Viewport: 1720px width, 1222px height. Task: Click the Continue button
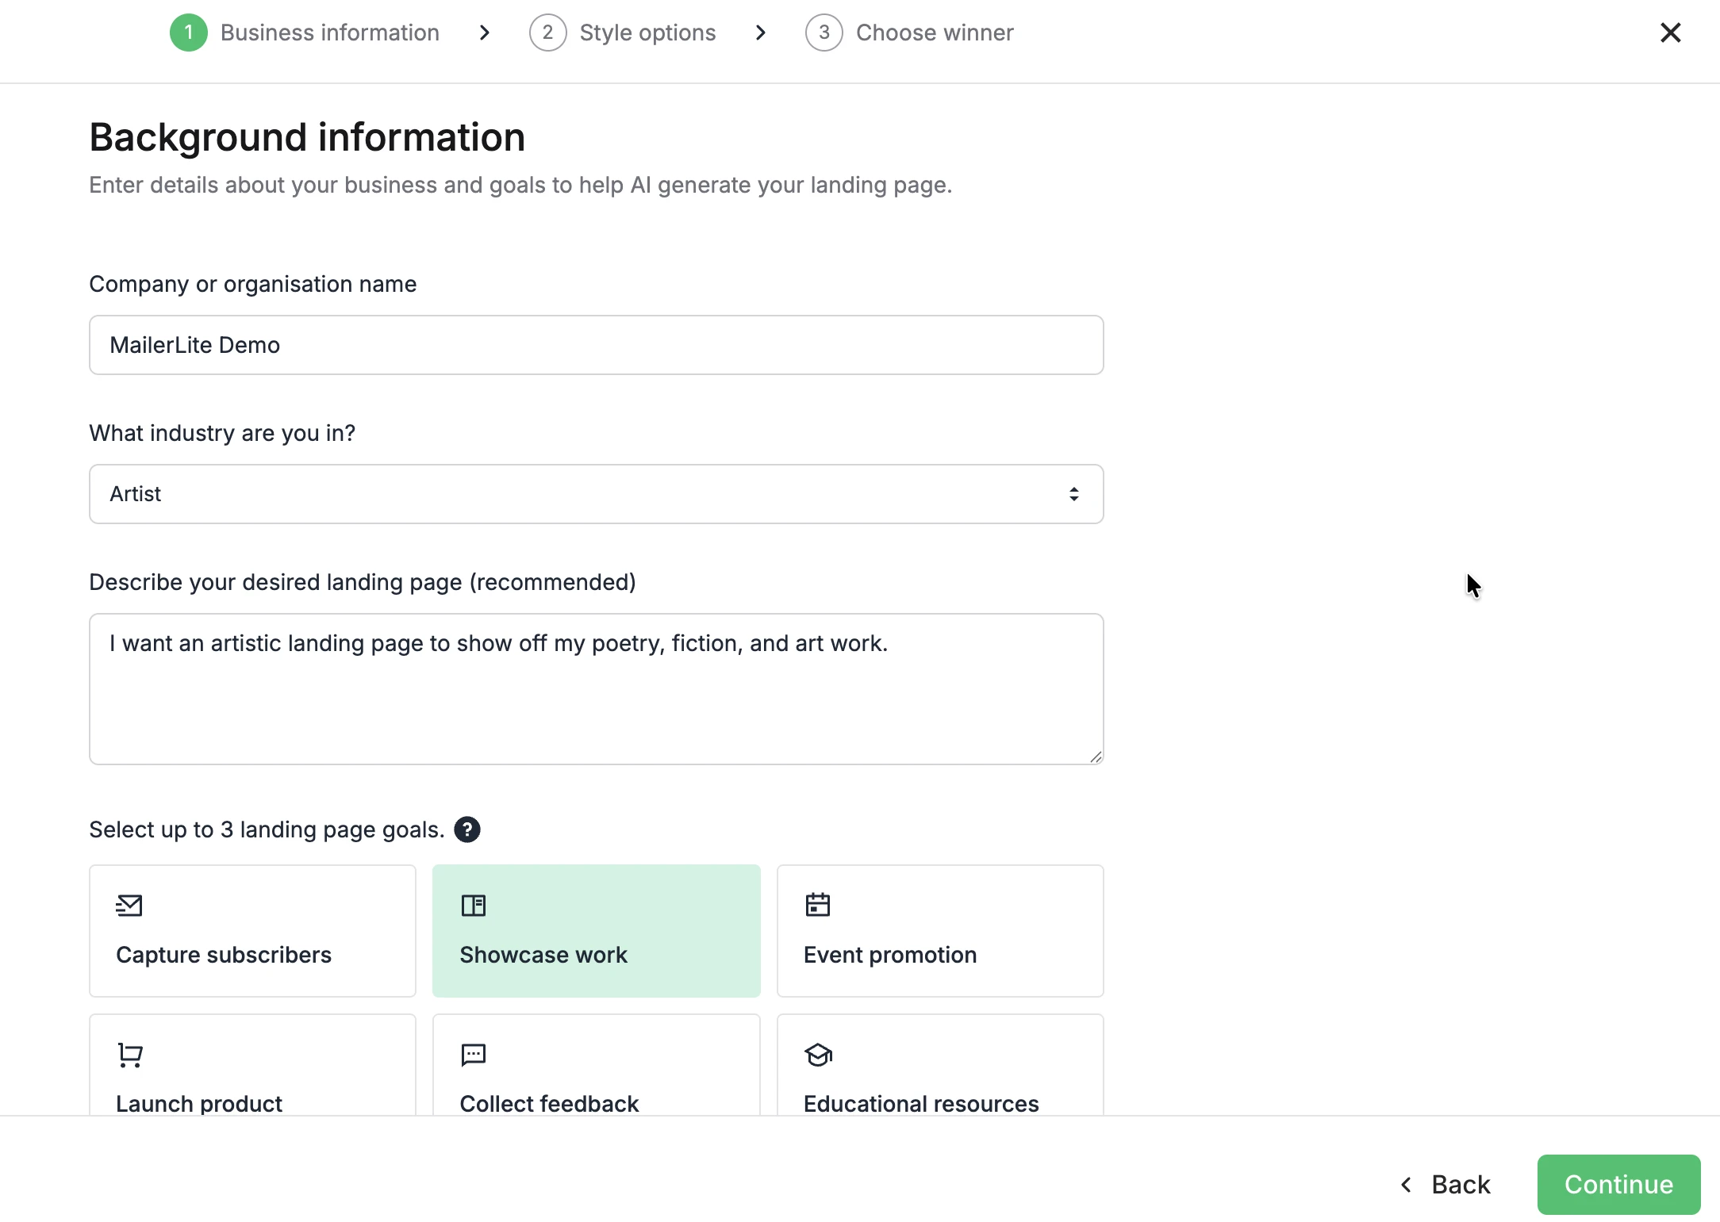point(1618,1184)
